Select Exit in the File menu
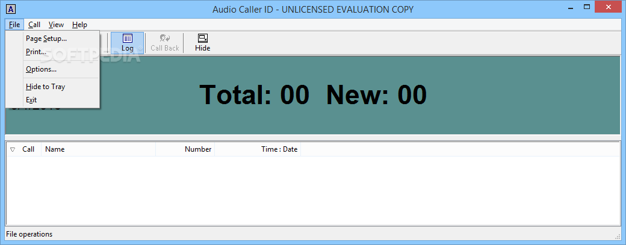This screenshot has width=626, height=245. (x=53, y=100)
